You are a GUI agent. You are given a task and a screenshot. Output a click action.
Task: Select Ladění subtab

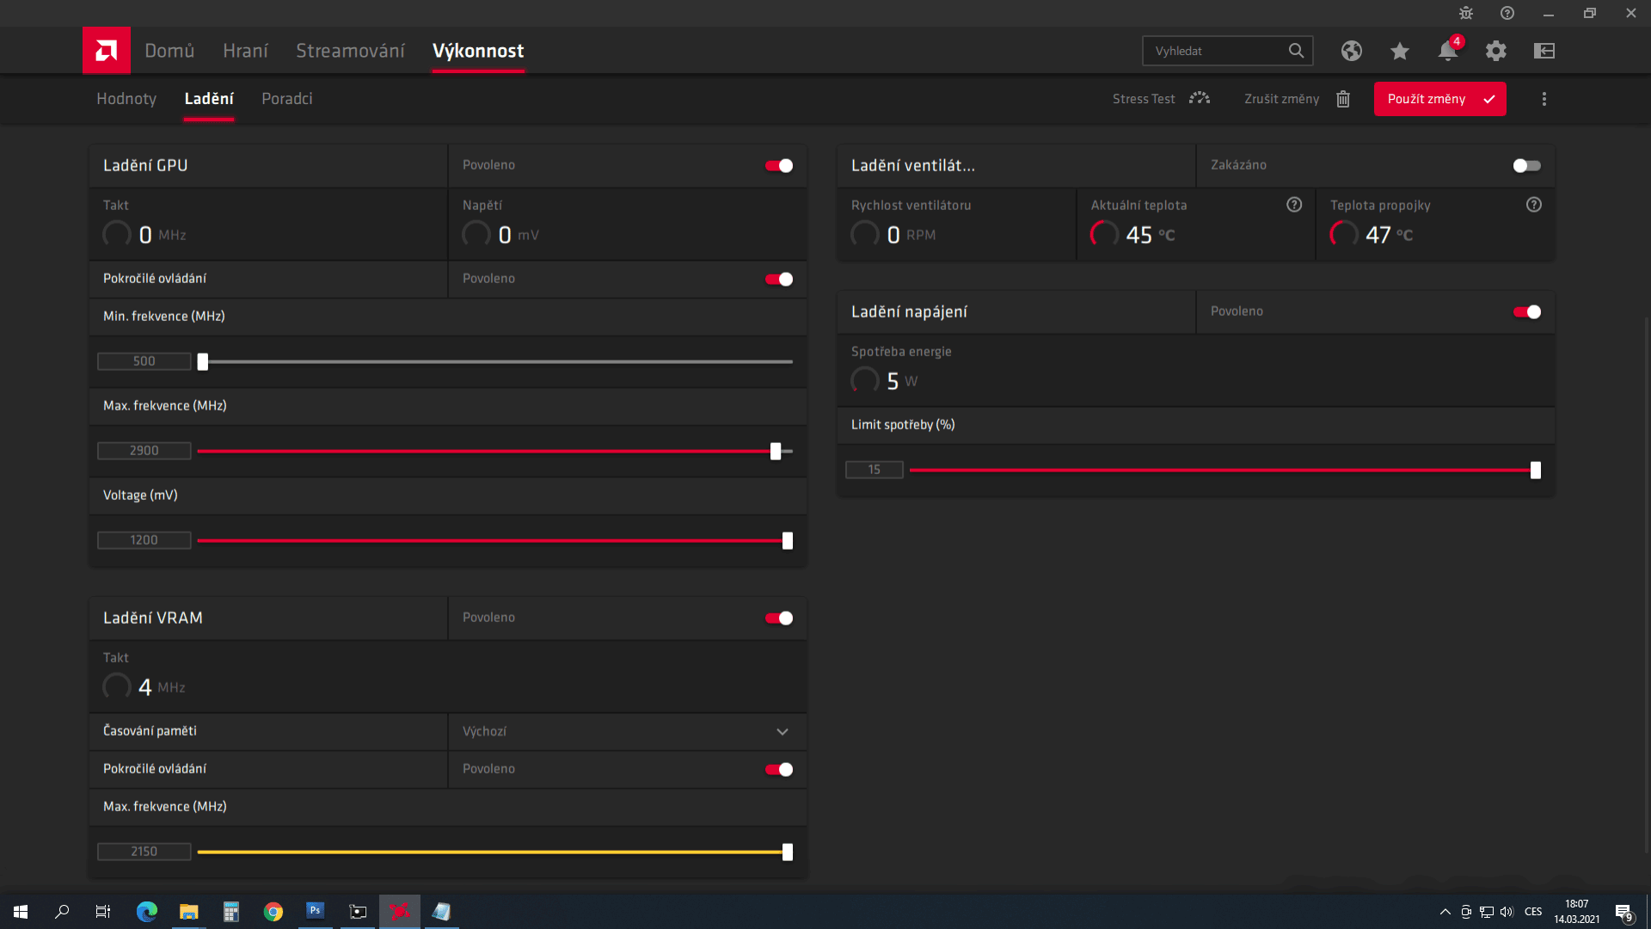pyautogui.click(x=209, y=99)
